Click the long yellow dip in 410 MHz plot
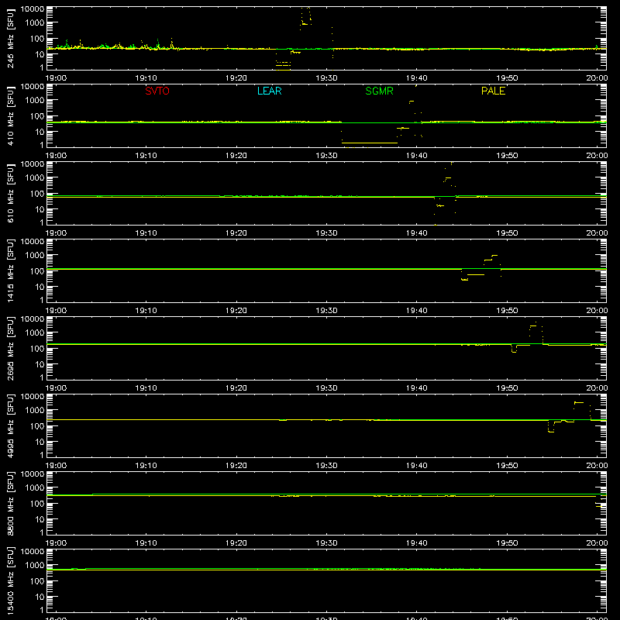Viewport: 620px width, 620px height. (370, 143)
